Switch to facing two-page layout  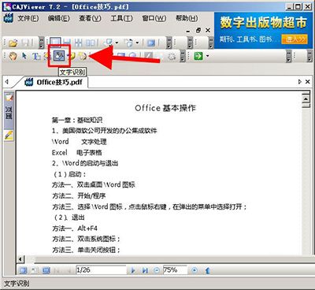[91, 43]
